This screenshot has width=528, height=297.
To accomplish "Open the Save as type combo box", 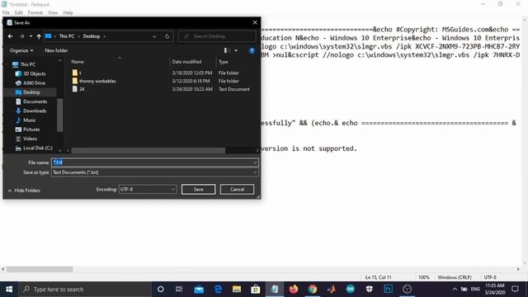I will tap(155, 172).
